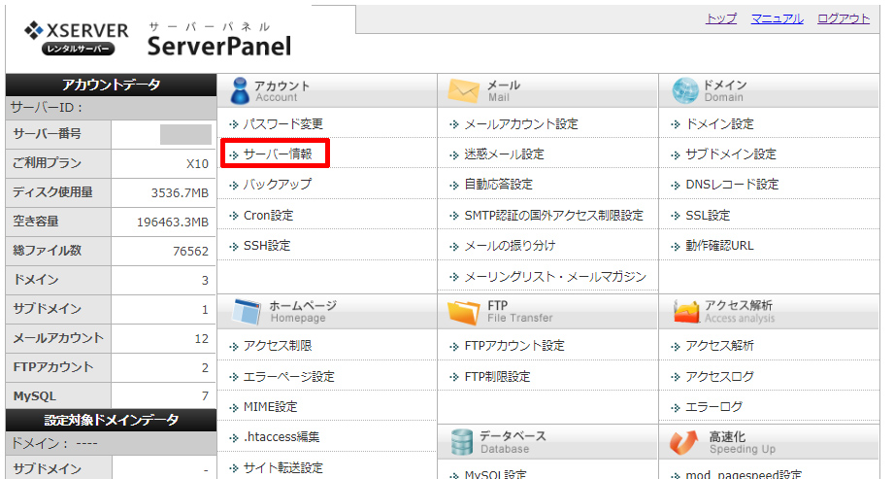Click the Domain globe icon
Screen dimensions: 894x479
pyautogui.click(x=685, y=91)
